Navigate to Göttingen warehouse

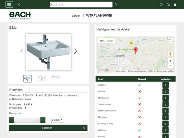pos(166,130)
